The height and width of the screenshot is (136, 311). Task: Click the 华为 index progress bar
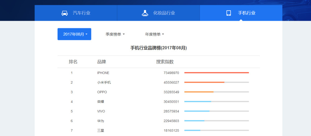pyautogui.click(x=216, y=121)
